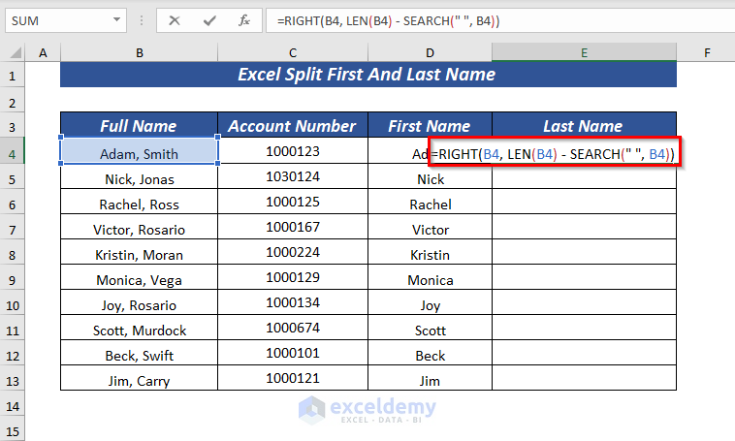
Task: Click cell containing Rachel, Ross
Action: click(140, 205)
